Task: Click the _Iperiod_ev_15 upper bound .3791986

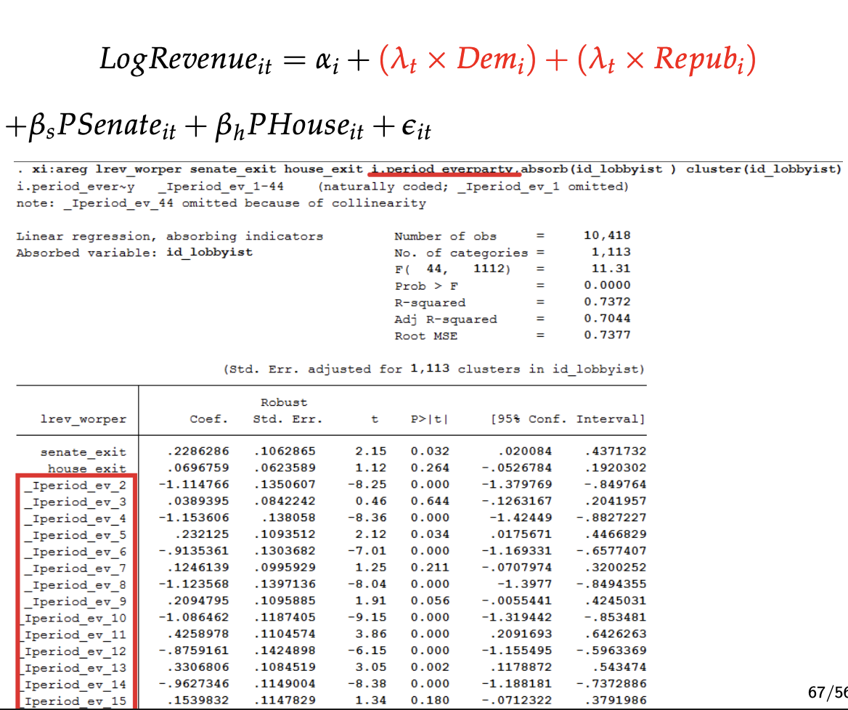Action: click(616, 701)
